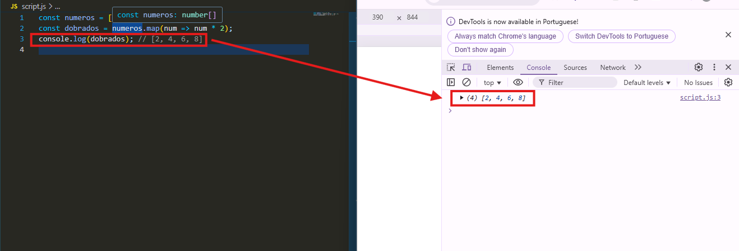Click the hover tooltip const numeros: number[]
The image size is (739, 251).
coord(167,15)
